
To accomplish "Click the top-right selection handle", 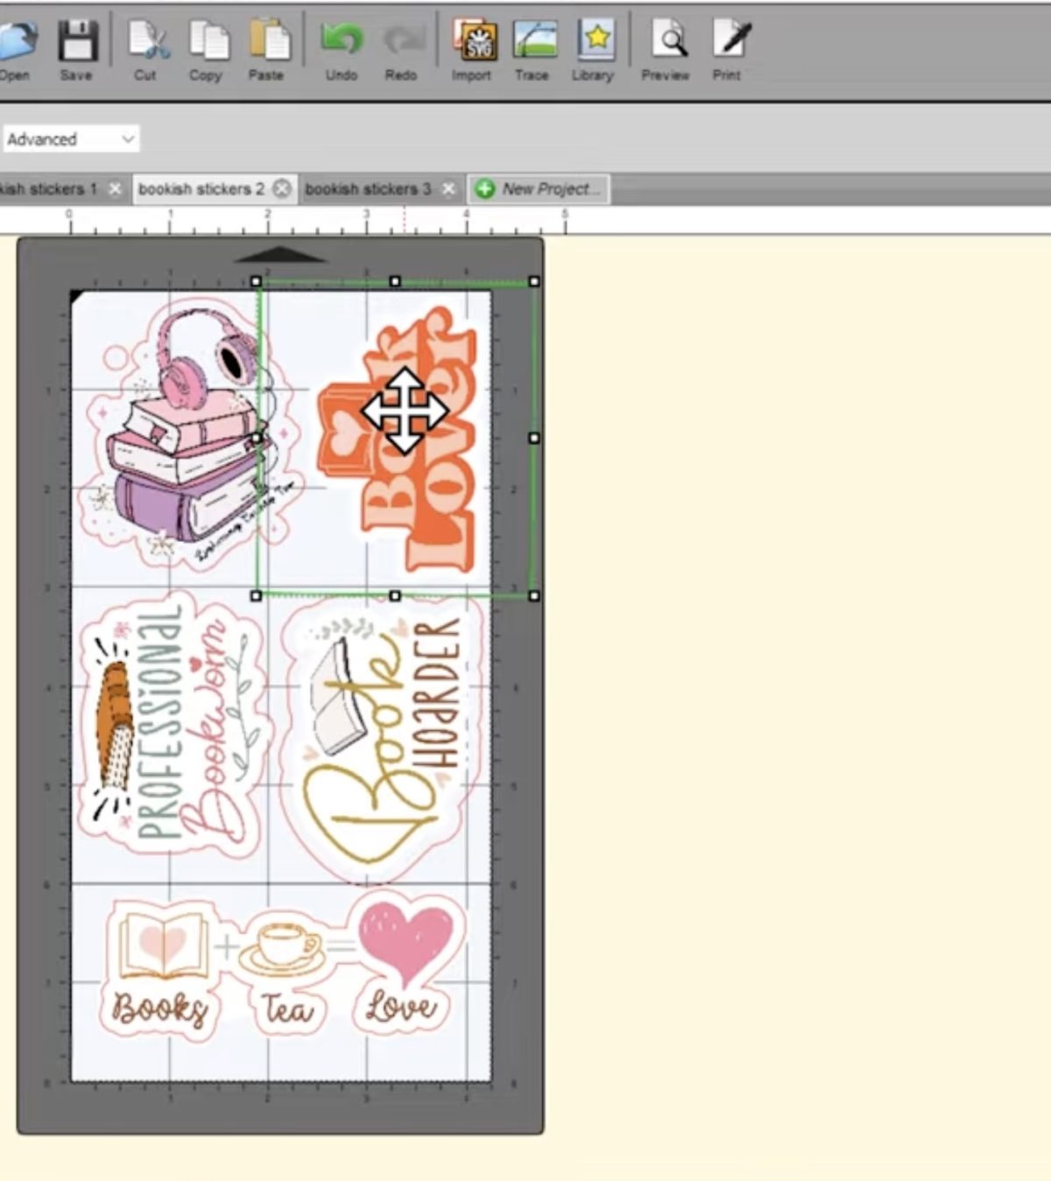I will click(x=534, y=282).
